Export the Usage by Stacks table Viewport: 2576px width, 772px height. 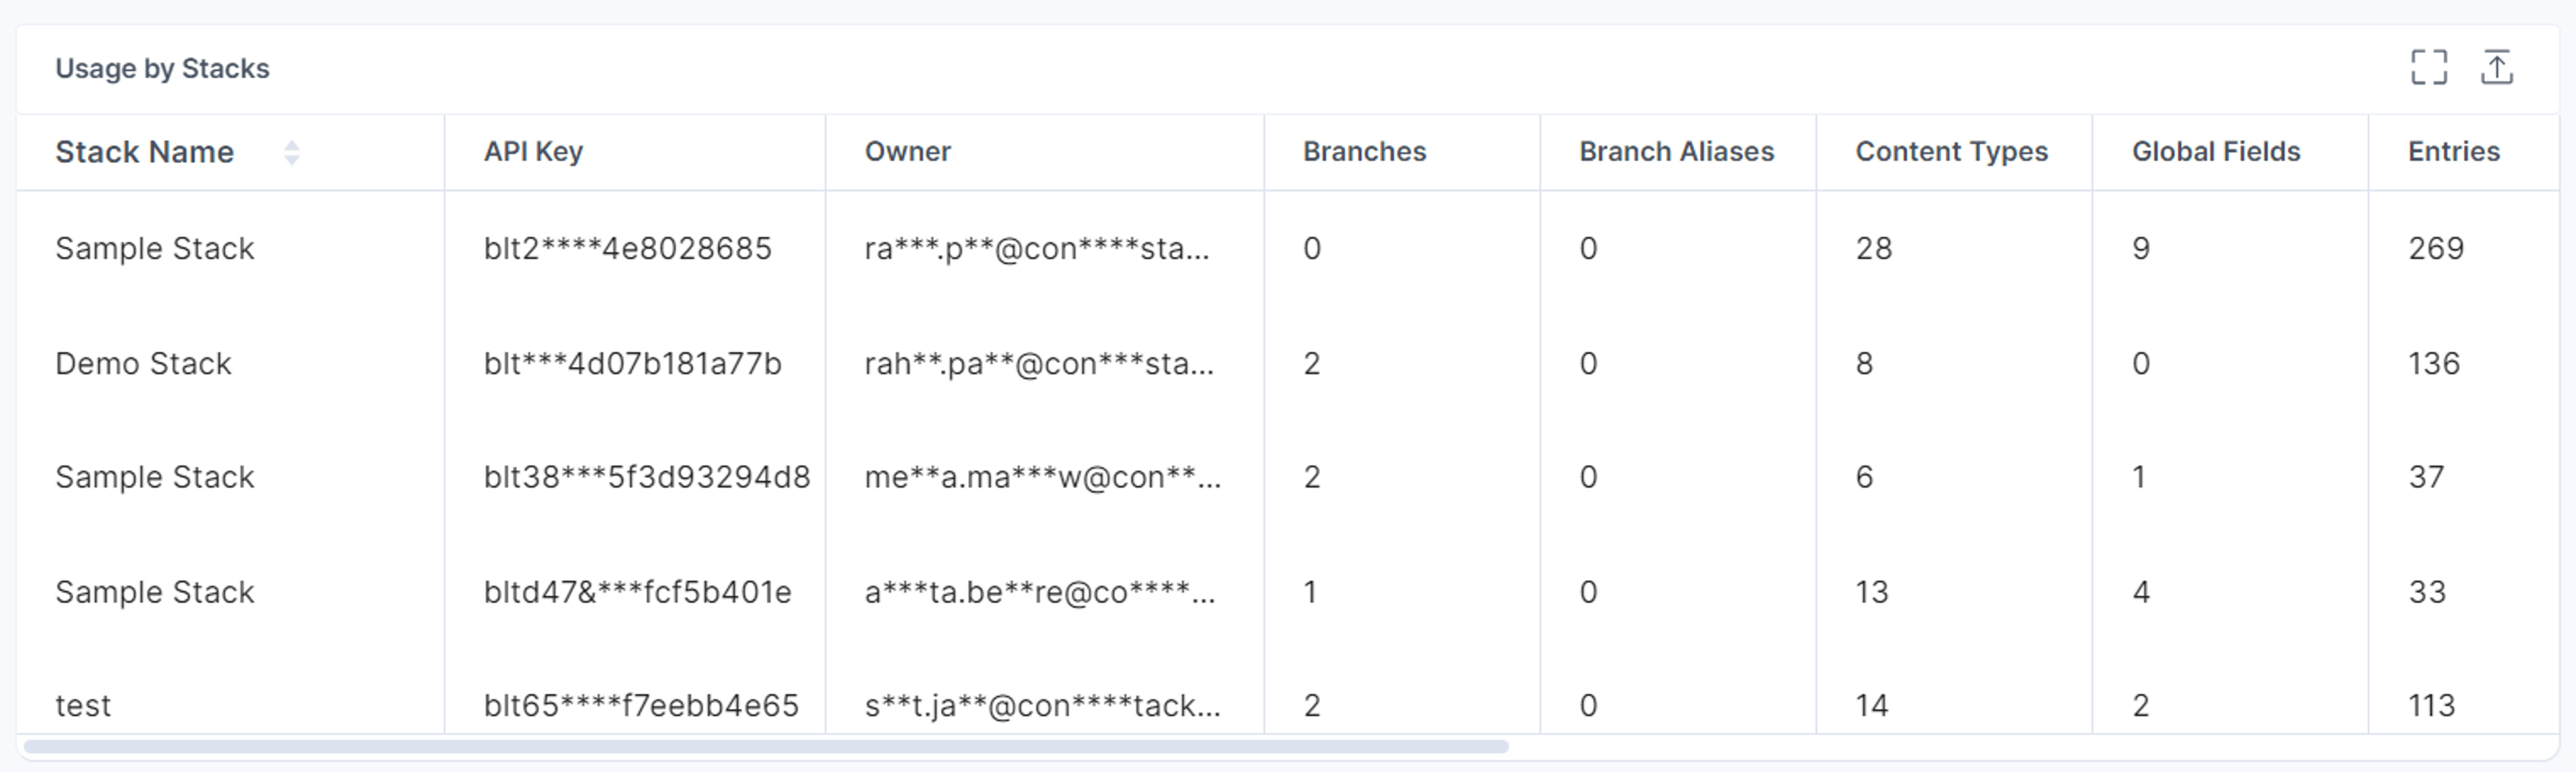tap(2497, 67)
